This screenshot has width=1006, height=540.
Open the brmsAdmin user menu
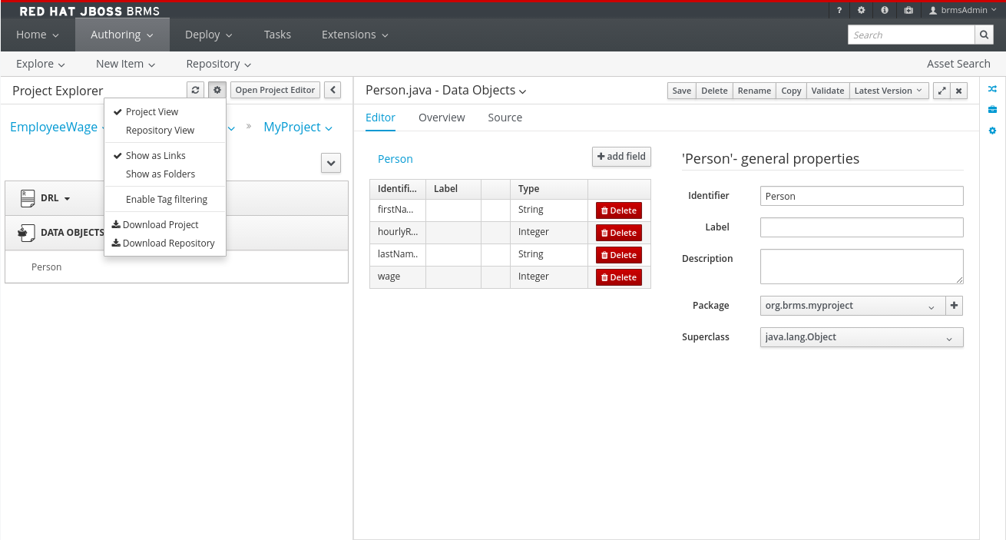point(963,11)
